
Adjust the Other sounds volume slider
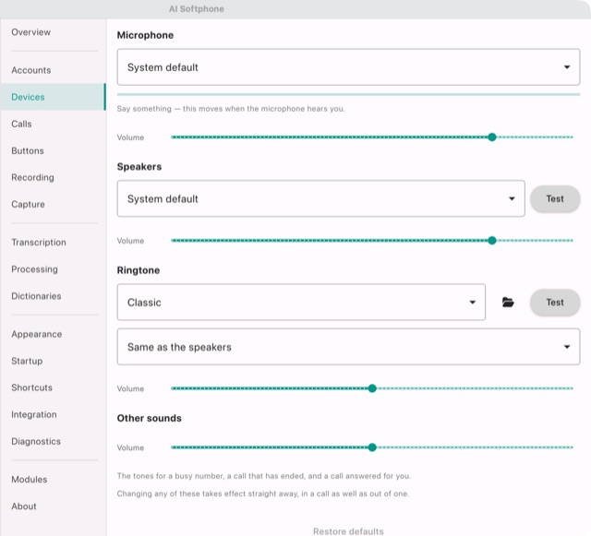pos(372,447)
